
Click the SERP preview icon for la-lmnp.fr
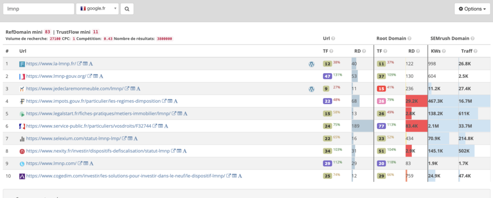85,64
